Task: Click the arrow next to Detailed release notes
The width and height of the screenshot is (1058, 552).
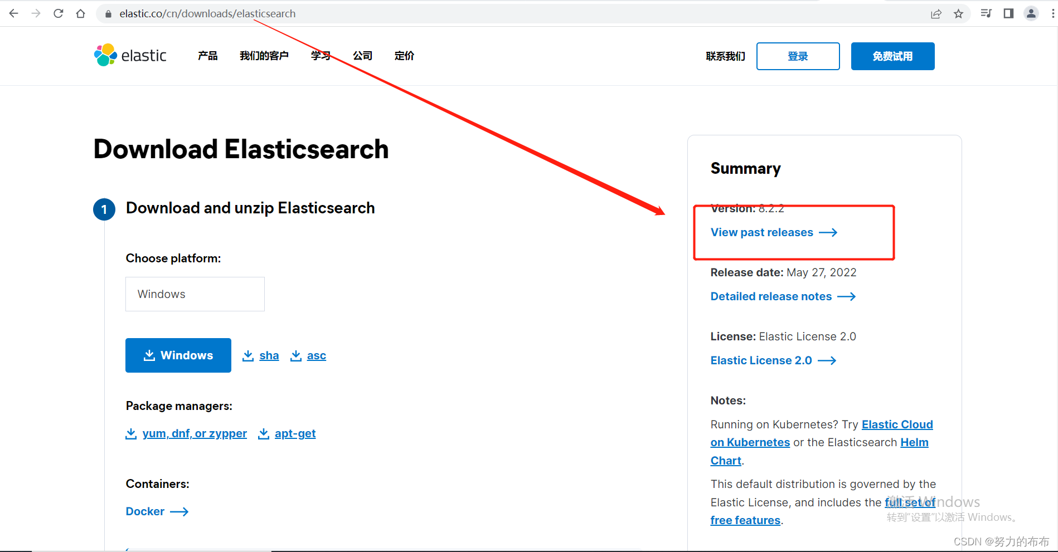Action: point(847,296)
